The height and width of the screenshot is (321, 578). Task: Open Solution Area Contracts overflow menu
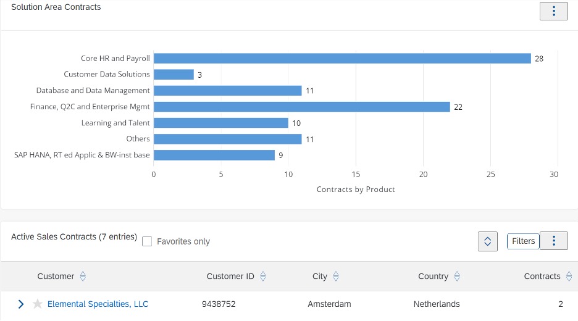click(554, 11)
